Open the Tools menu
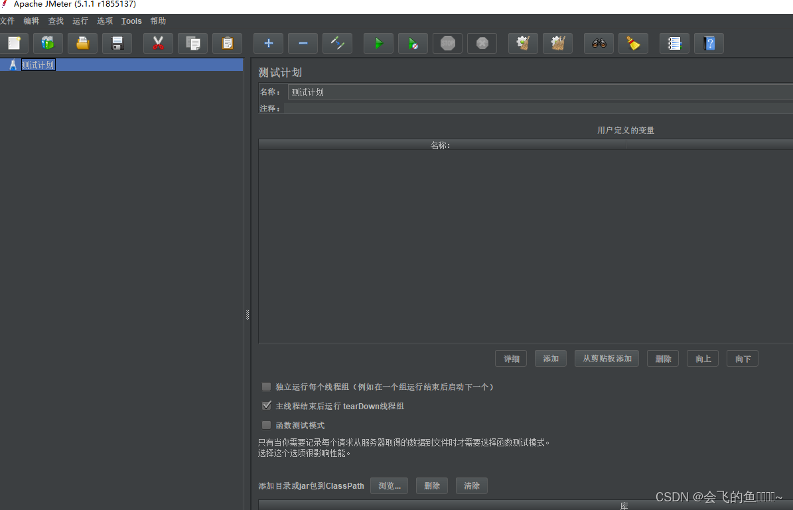The width and height of the screenshot is (793, 510). [x=131, y=21]
